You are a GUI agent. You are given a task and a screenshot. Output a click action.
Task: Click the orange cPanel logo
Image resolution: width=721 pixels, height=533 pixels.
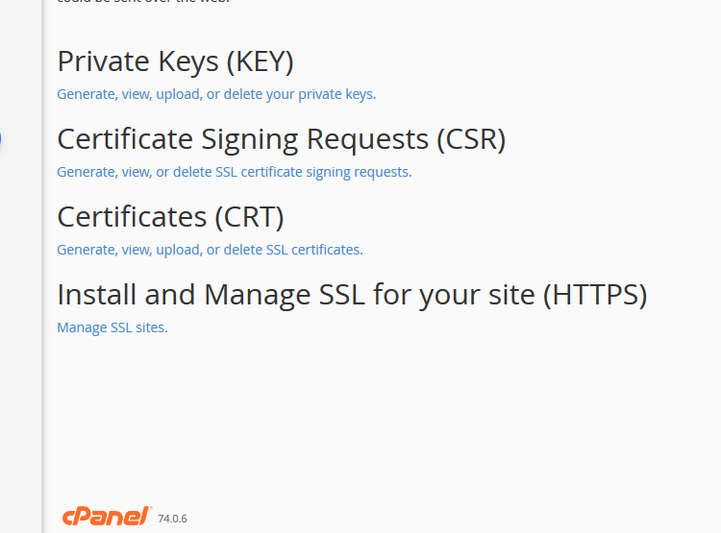pyautogui.click(x=107, y=517)
